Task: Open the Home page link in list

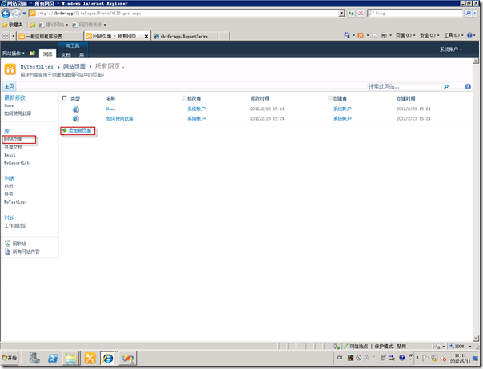Action: tap(110, 109)
